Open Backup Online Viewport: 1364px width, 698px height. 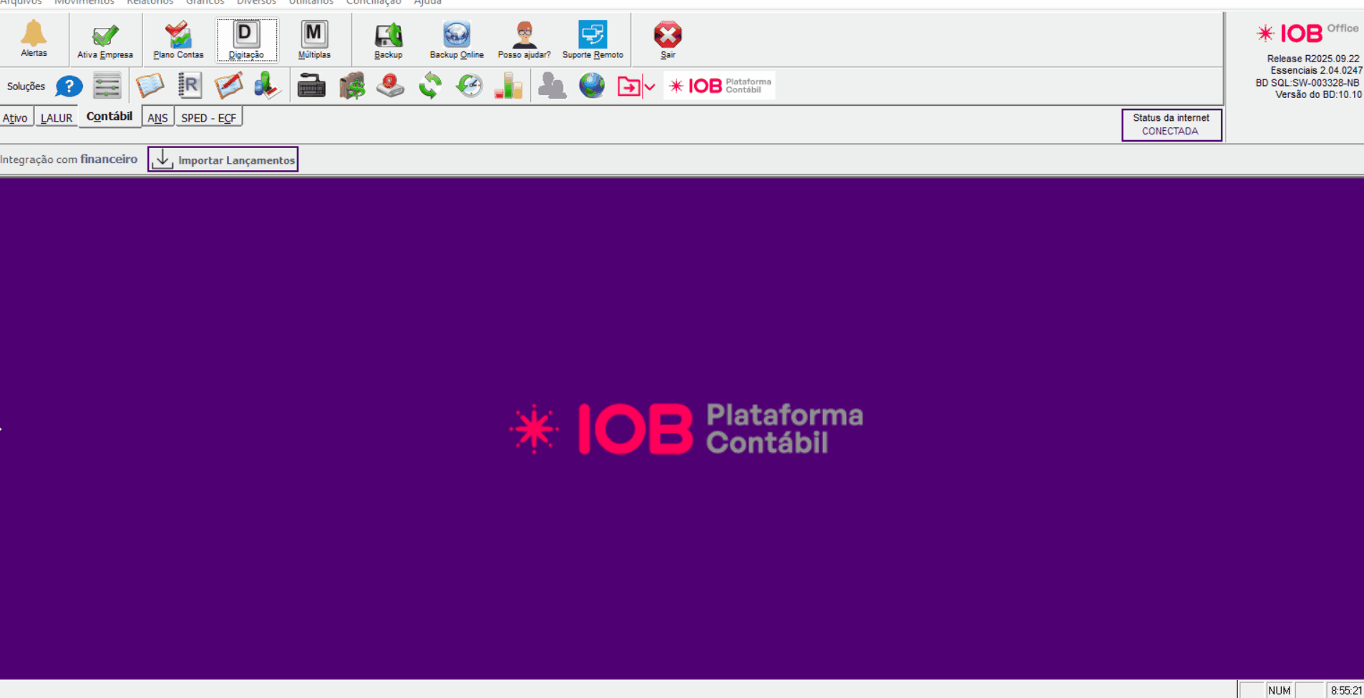pos(457,40)
